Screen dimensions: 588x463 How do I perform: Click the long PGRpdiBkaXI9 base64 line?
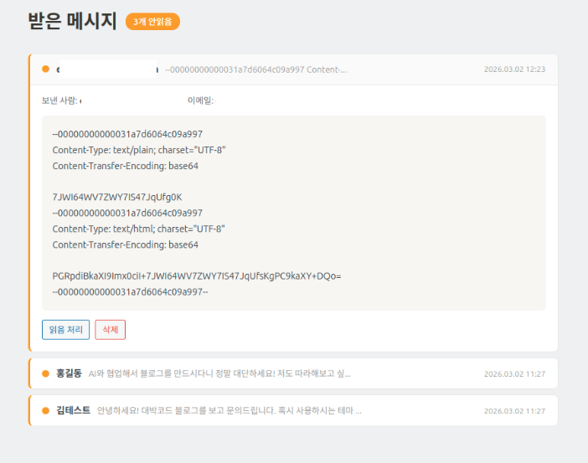click(197, 276)
